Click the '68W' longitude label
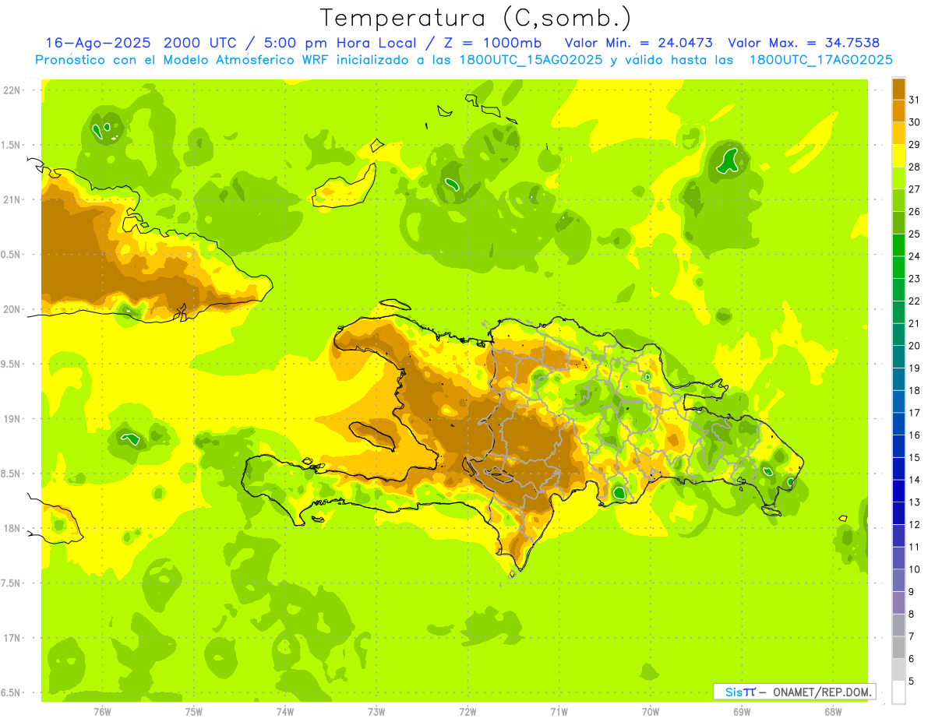Image resolution: width=935 pixels, height=722 pixels. [833, 711]
